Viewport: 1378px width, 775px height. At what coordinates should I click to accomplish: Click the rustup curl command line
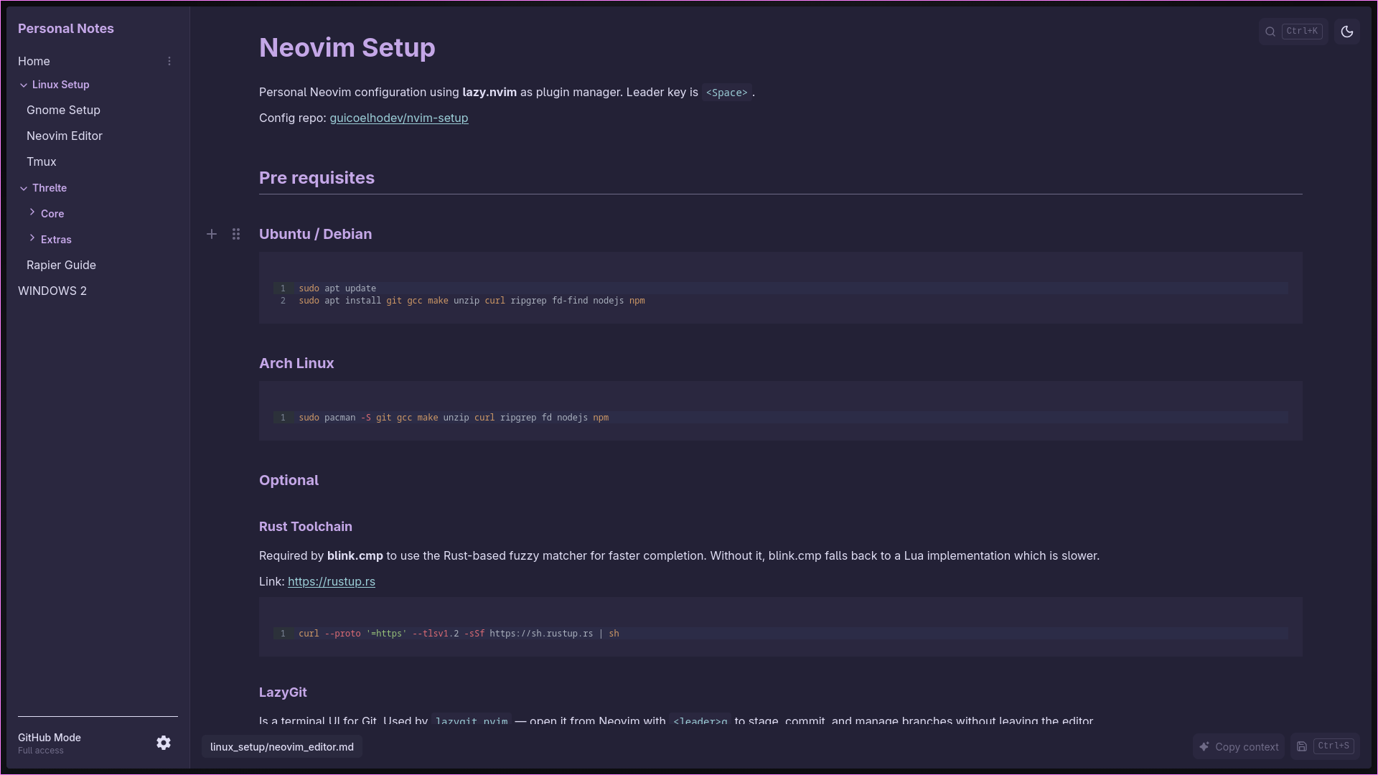click(459, 634)
